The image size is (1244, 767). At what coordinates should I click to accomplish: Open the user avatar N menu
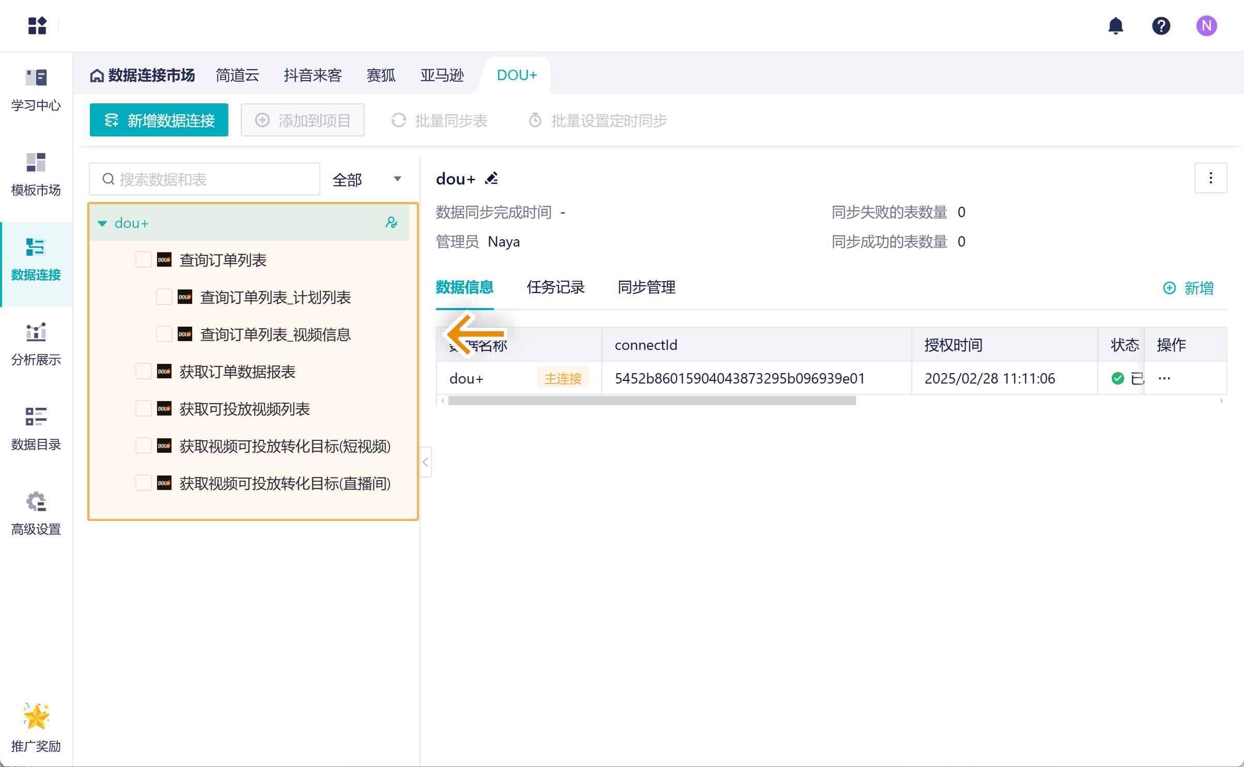tap(1206, 25)
